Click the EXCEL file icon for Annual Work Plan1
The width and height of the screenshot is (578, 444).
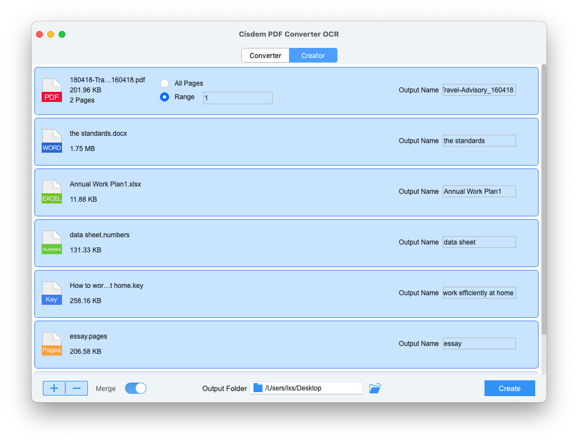52,192
